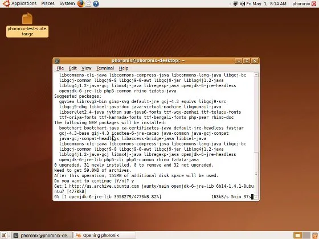This screenshot has width=319, height=239.
Task: Open the Terminal menu in menubar
Action: point(105,68)
